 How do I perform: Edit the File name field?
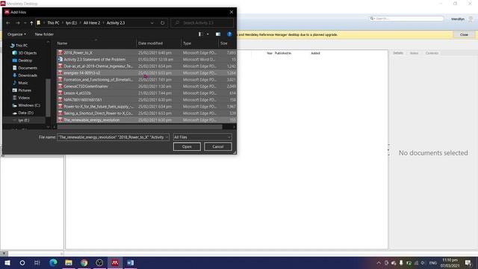111,137
